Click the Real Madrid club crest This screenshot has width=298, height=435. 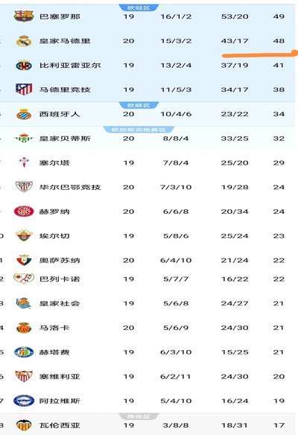click(x=24, y=41)
